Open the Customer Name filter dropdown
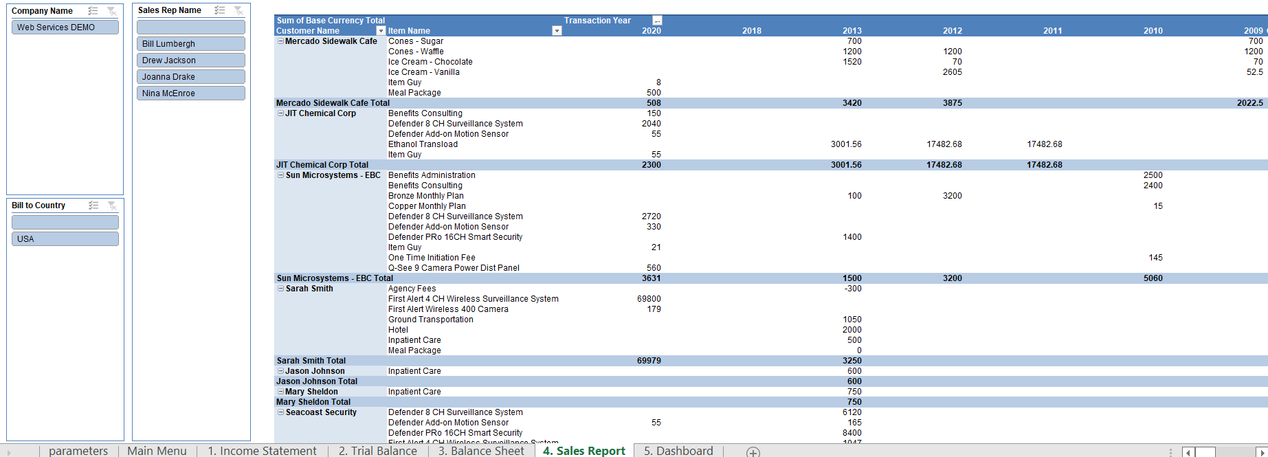Viewport: 1268px width, 457px height. [381, 31]
